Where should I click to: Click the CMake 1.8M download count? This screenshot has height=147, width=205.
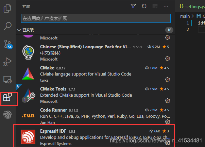click(151, 68)
